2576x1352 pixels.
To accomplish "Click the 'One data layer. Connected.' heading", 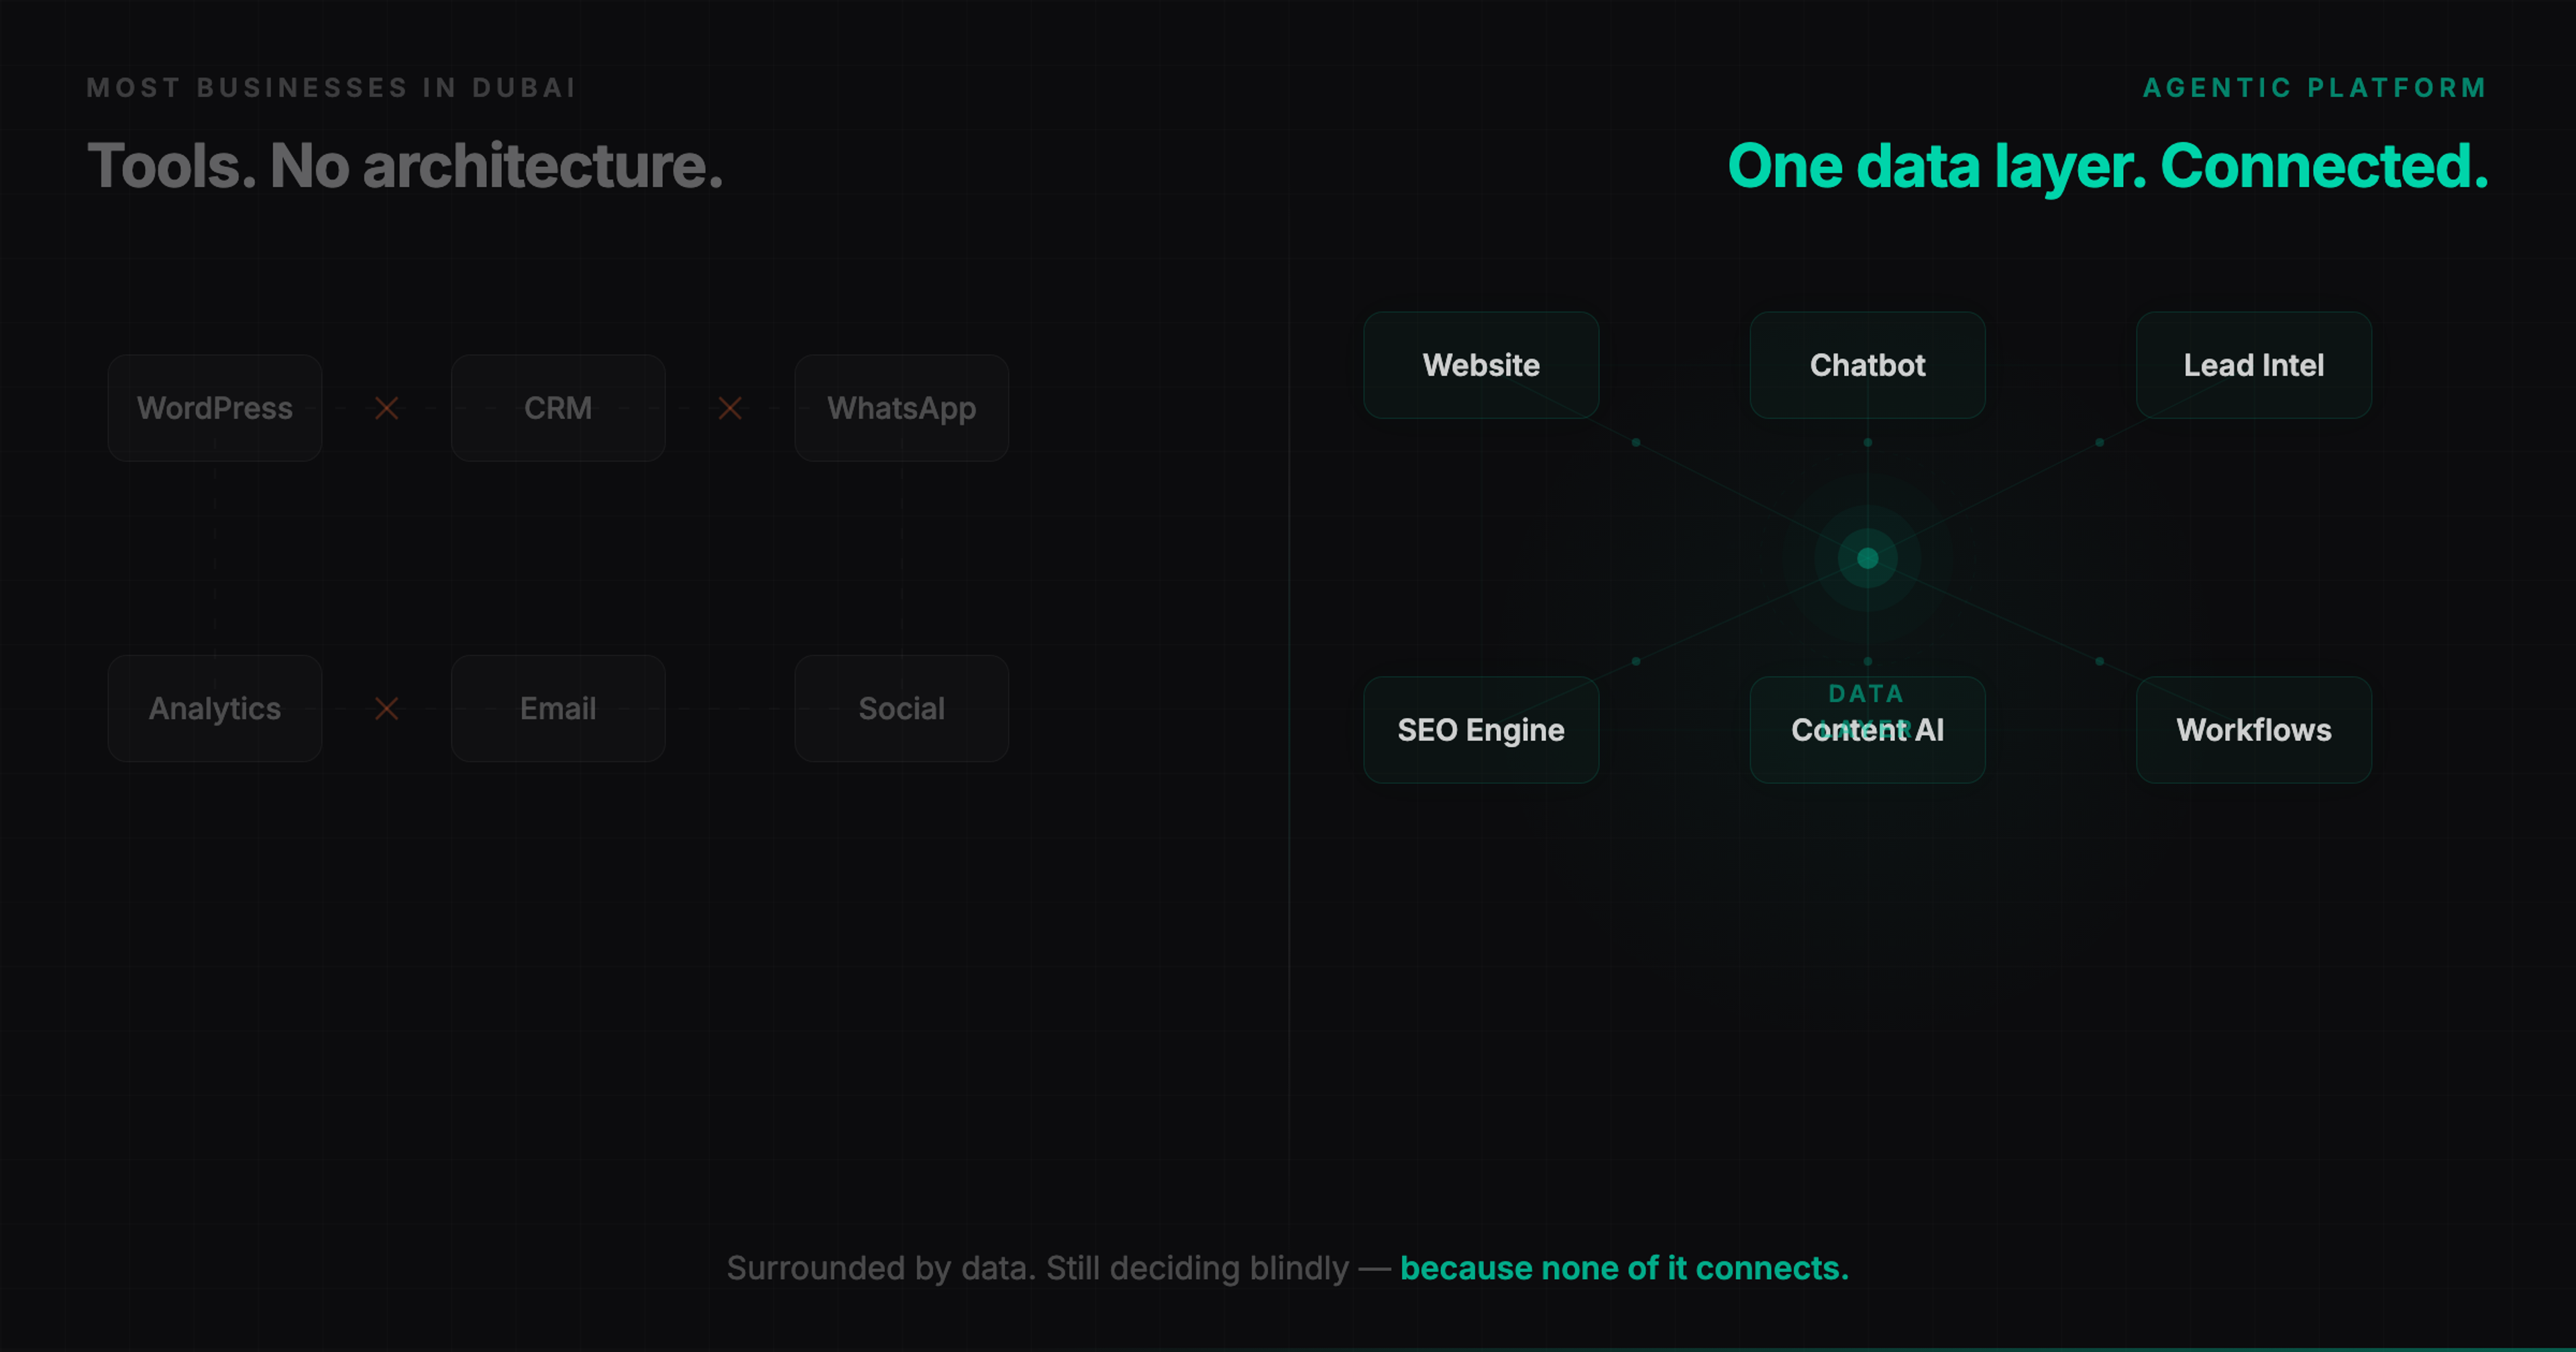I will pos(2107,166).
